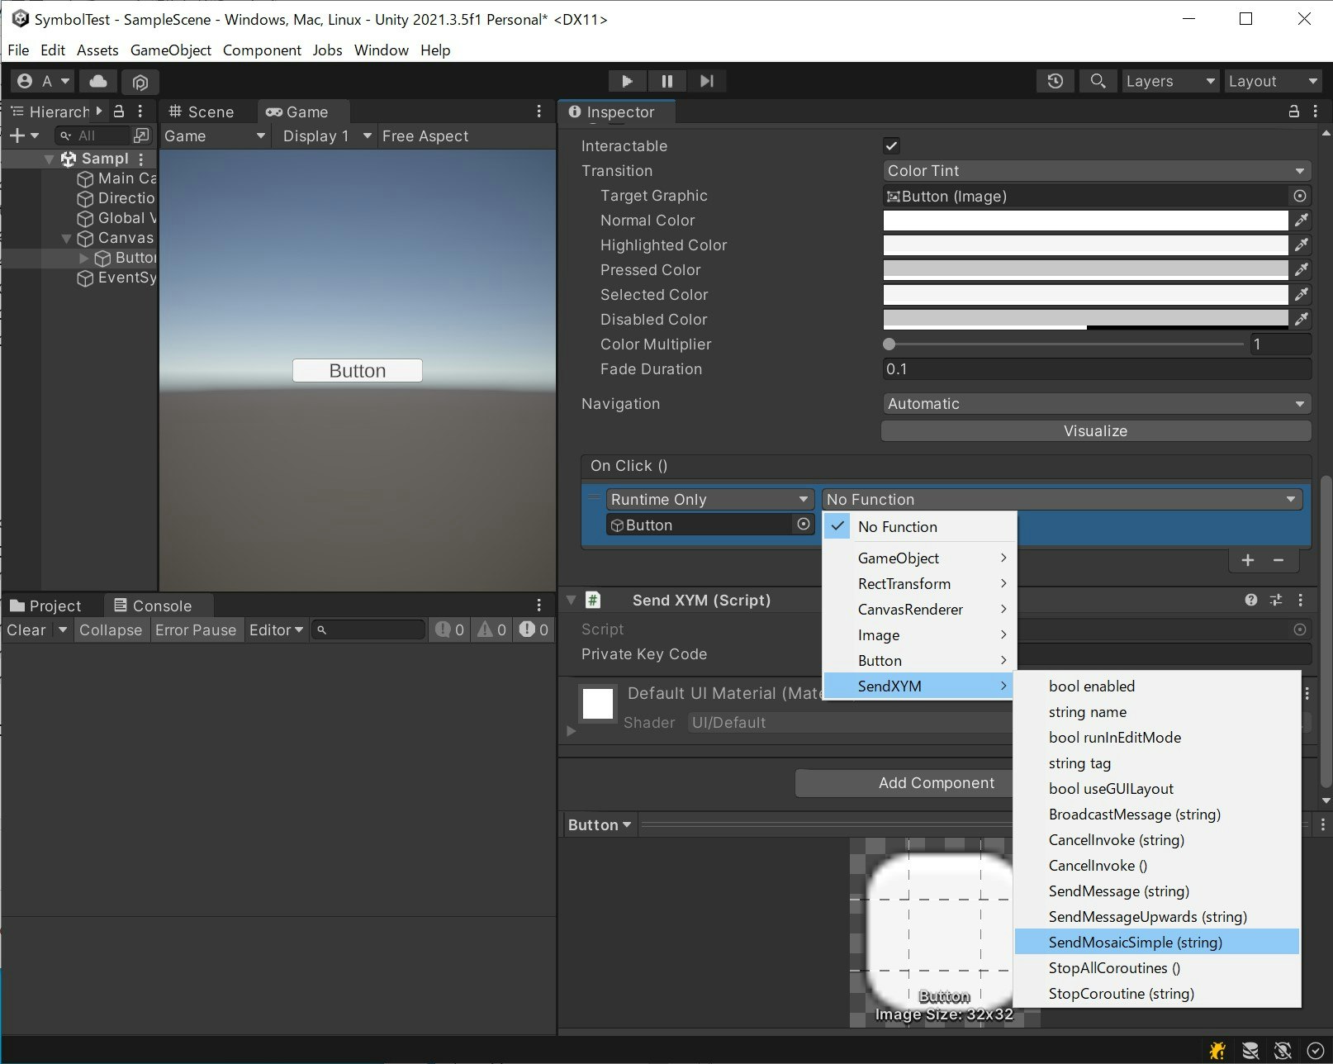Viewport: 1333px width, 1064px height.
Task: Open the undo history icon
Action: click(x=1055, y=81)
